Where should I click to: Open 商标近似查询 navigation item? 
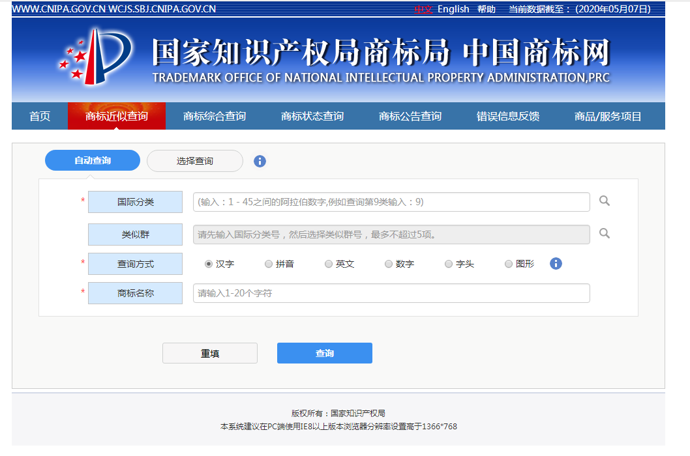pos(117,116)
